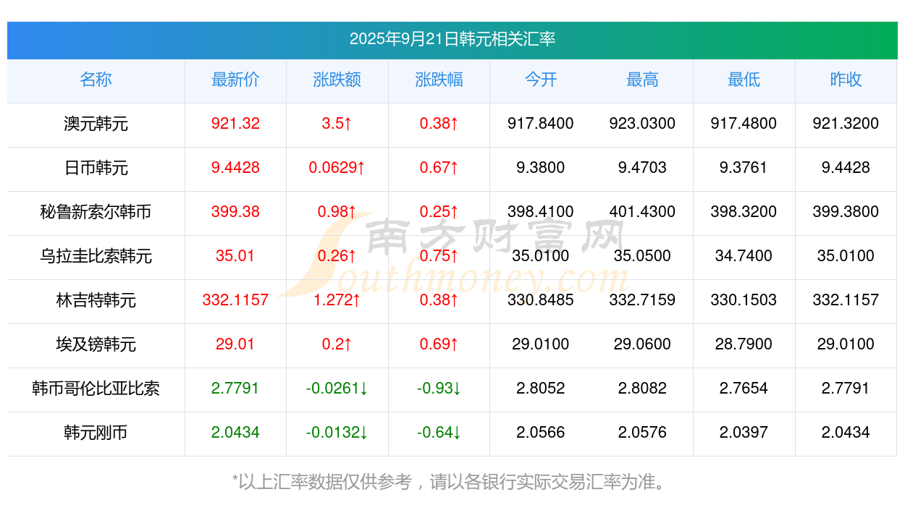Screen dimensions: 905x505
Task: Click the 林吉特韩元 row name
Action: (x=96, y=300)
